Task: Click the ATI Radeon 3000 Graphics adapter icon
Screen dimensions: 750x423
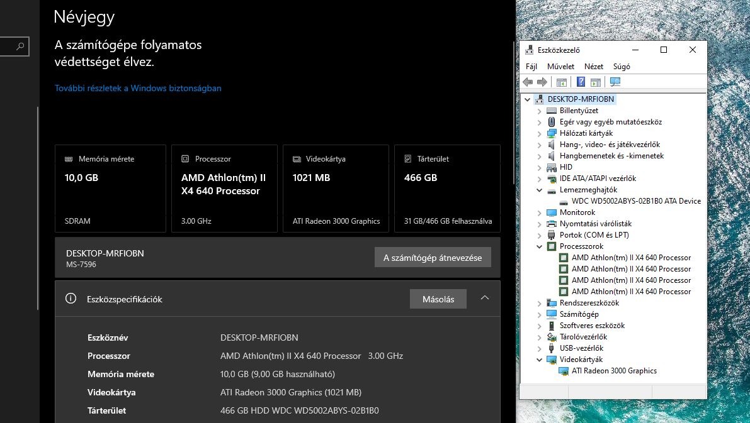Action: click(564, 371)
